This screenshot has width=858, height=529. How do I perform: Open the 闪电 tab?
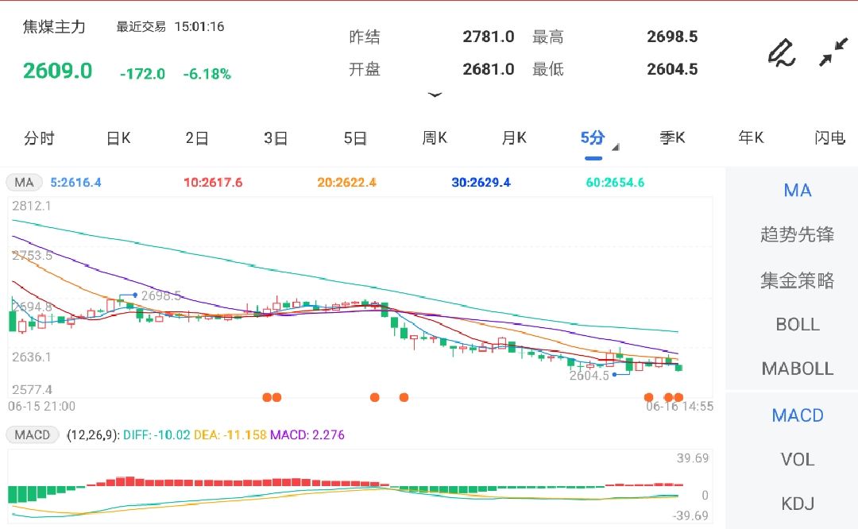(x=829, y=138)
